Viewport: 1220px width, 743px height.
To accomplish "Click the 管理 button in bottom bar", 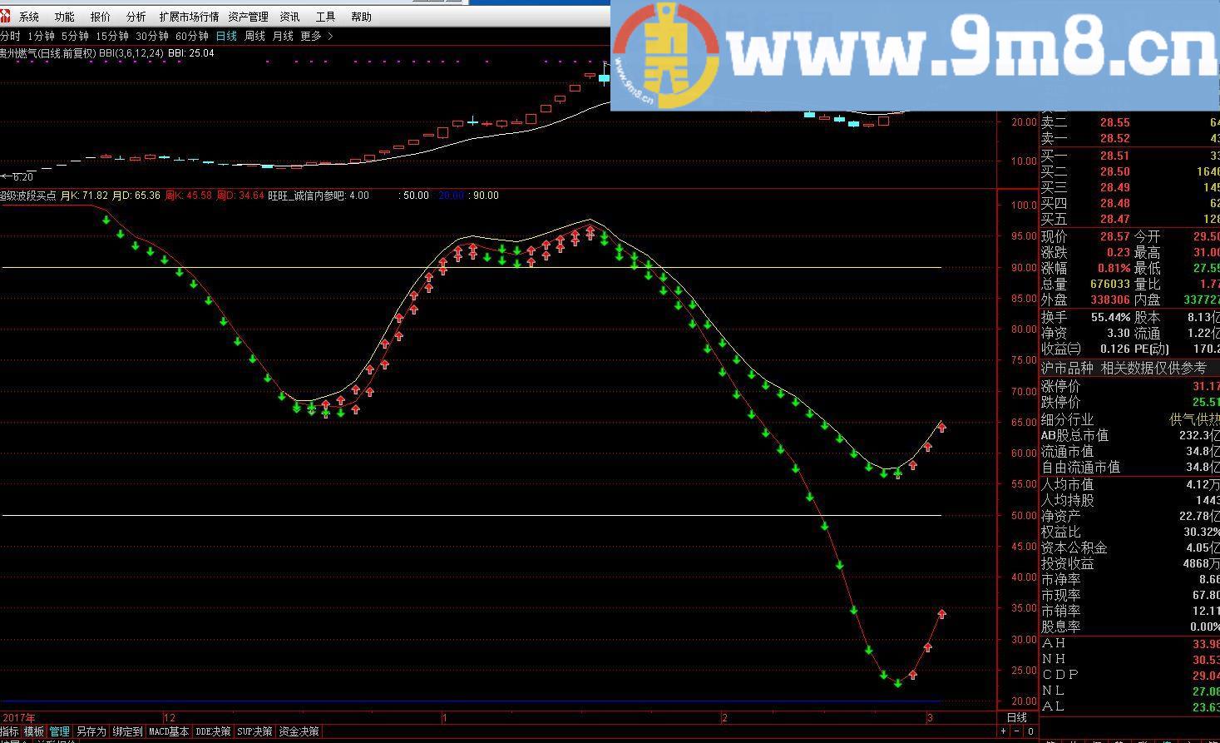I will click(60, 732).
